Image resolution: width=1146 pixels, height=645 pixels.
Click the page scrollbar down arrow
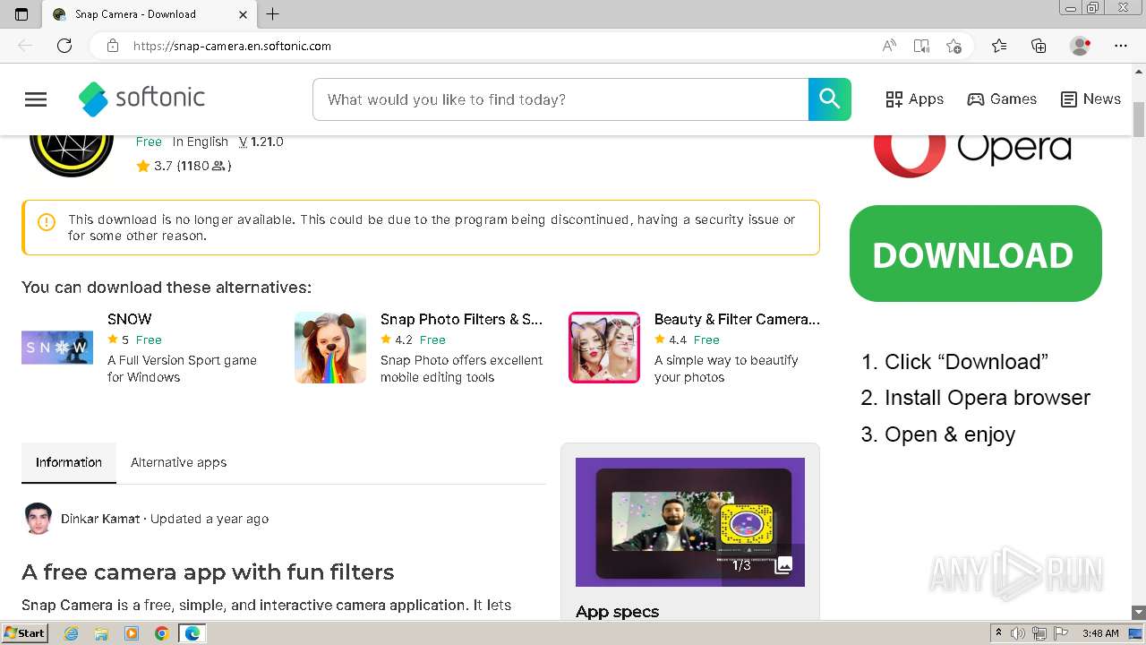(x=1139, y=612)
